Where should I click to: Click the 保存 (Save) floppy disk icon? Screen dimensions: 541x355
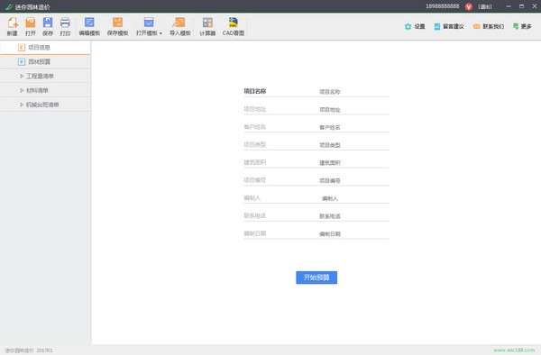point(48,23)
